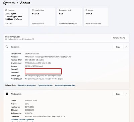Click the Rename this PC button
The image size is (134, 122).
pos(119,38)
